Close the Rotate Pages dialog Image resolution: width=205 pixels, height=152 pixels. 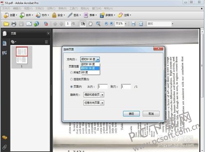(158, 48)
